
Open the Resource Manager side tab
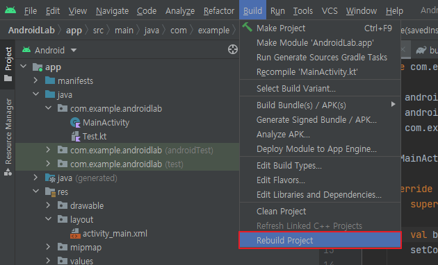pyautogui.click(x=8, y=137)
